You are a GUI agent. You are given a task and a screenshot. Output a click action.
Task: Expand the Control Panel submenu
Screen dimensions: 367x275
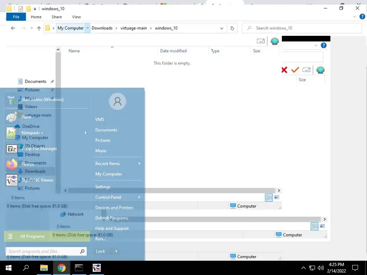(x=139, y=197)
